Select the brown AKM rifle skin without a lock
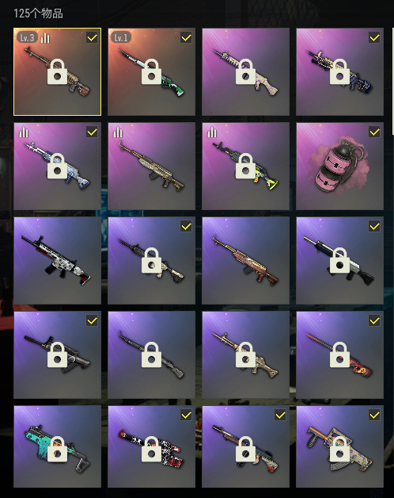The width and height of the screenshot is (394, 498). (245, 260)
